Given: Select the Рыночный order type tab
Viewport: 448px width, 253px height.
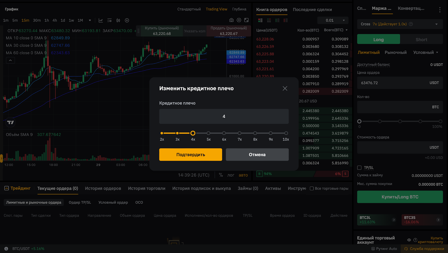Looking at the screenshot, I should point(396,52).
